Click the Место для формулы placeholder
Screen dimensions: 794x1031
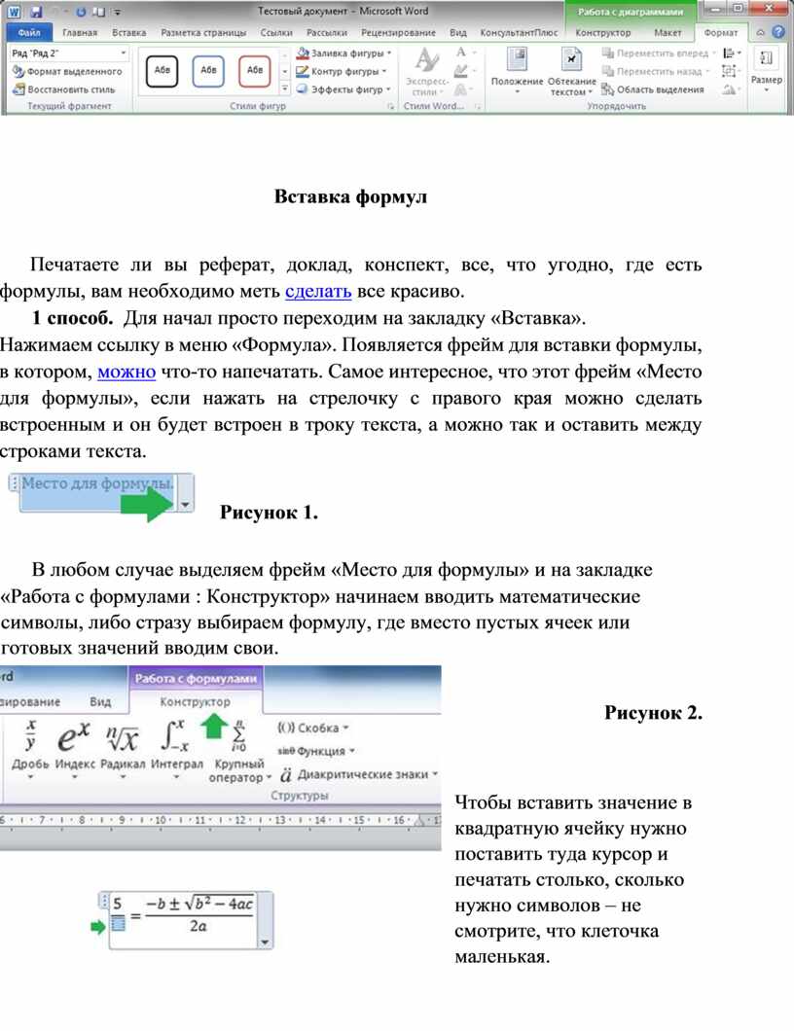tap(97, 483)
